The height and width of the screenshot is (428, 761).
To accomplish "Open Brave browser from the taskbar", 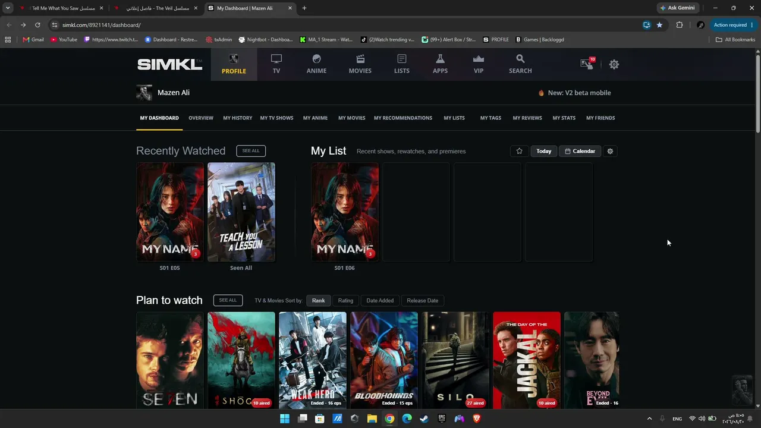I will [476, 418].
